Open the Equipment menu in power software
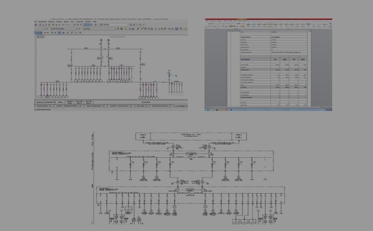Screen dimensions: 373x231 [43, 22]
